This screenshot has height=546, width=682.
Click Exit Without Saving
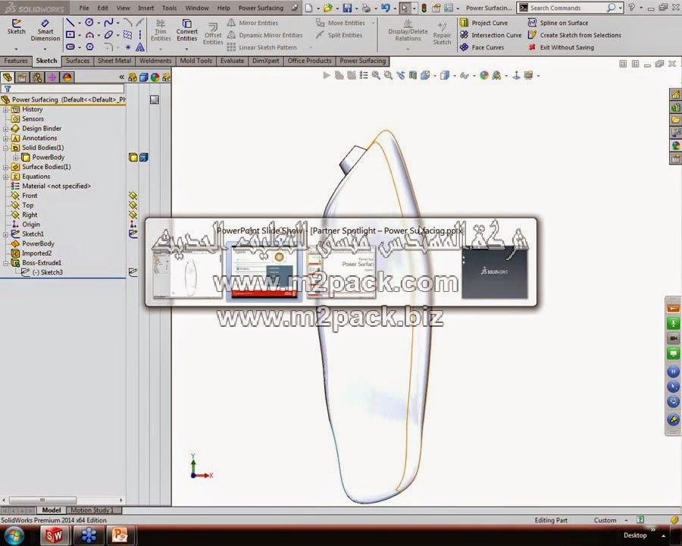point(561,47)
